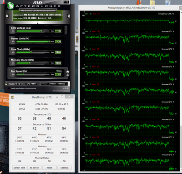Click the info 'i' icon beside driver version

(x=69, y=16)
